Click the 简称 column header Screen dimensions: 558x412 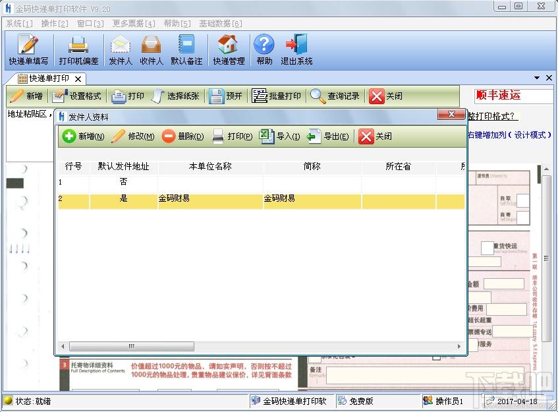coord(312,167)
